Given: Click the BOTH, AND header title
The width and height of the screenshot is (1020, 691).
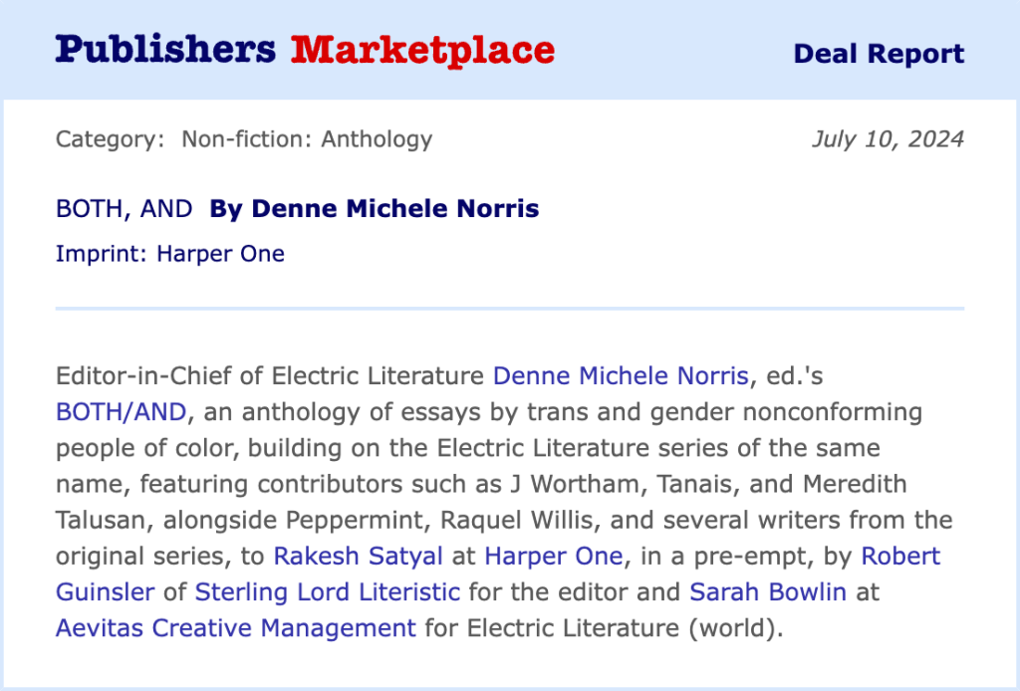Looking at the screenshot, I should [125, 209].
